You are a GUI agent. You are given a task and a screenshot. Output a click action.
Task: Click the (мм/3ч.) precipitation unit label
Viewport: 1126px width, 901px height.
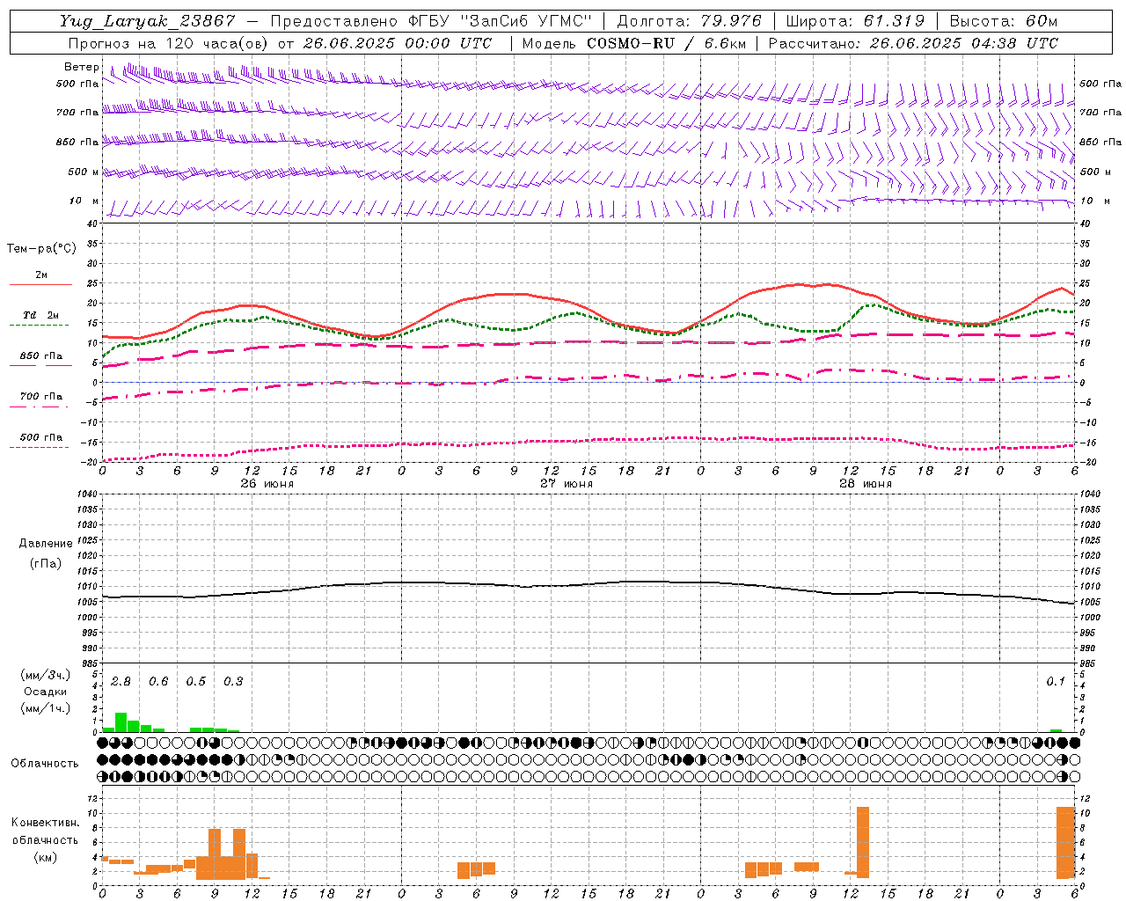click(46, 675)
